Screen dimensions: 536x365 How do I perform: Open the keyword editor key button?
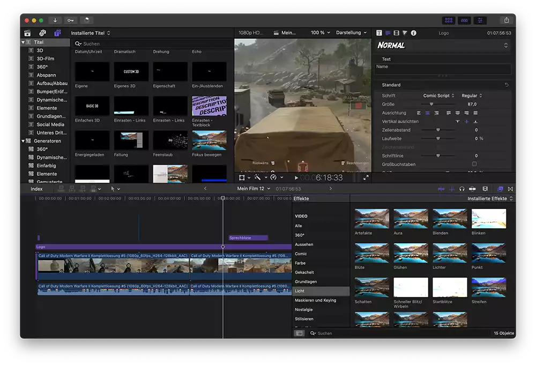[70, 20]
